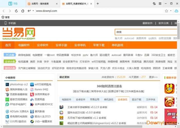Open the browser hamburger menu
The image size is (180, 128).
click(160, 4)
